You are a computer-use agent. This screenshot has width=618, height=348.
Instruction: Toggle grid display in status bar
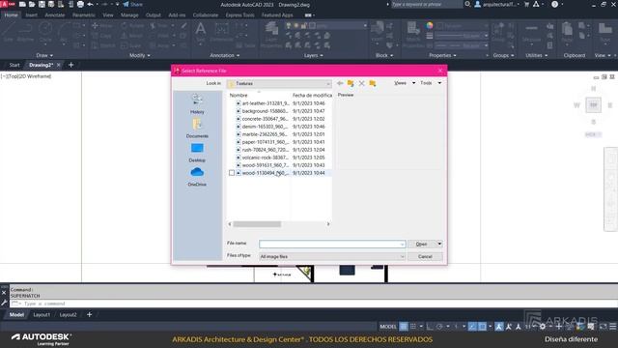404,327
